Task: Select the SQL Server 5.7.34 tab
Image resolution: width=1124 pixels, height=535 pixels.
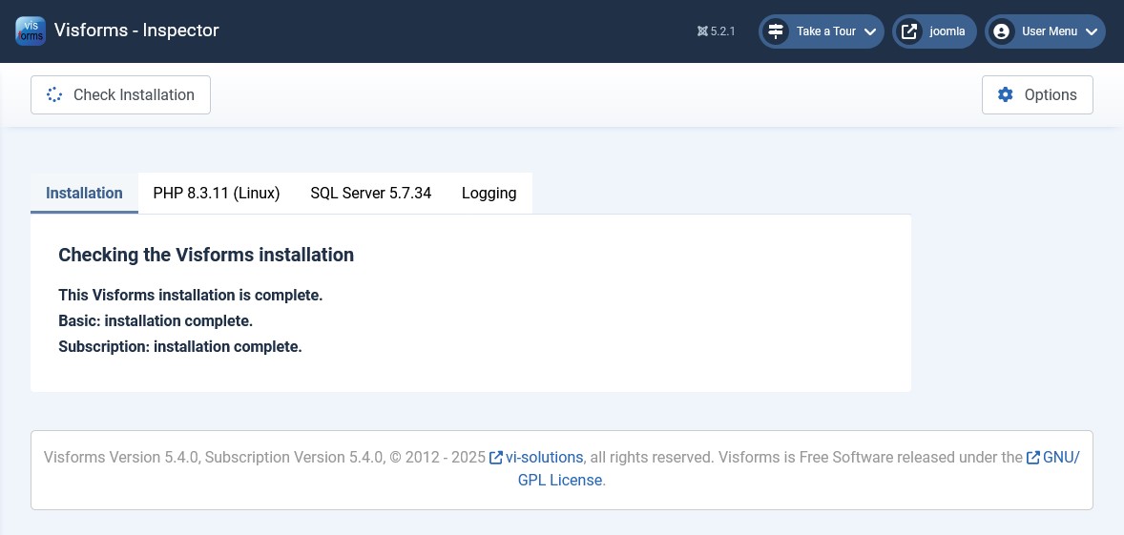Action: (x=370, y=193)
